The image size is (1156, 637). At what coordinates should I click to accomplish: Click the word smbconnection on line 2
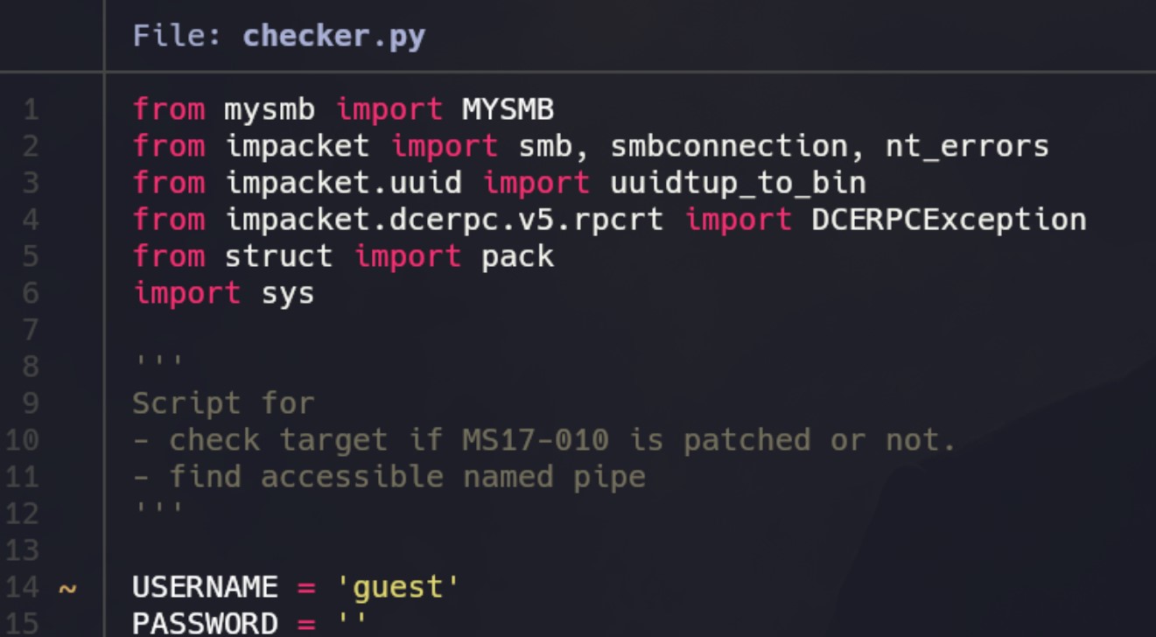tap(729, 146)
